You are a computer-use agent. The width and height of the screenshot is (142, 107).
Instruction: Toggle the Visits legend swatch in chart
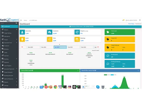click(x=112, y=75)
